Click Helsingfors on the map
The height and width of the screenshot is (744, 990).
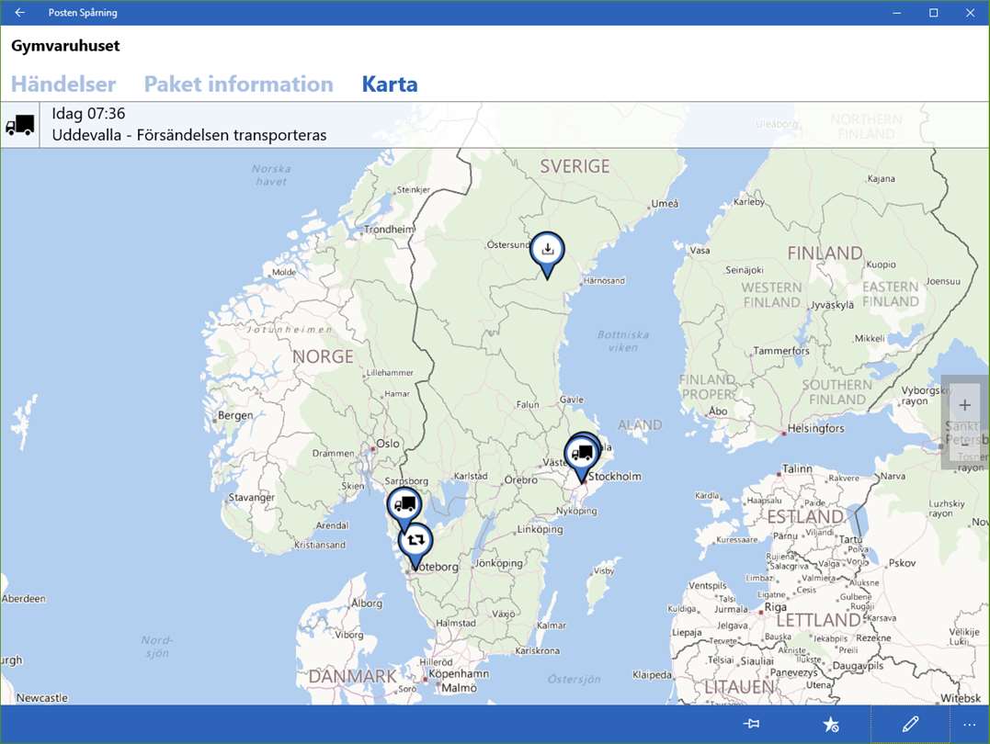click(815, 428)
